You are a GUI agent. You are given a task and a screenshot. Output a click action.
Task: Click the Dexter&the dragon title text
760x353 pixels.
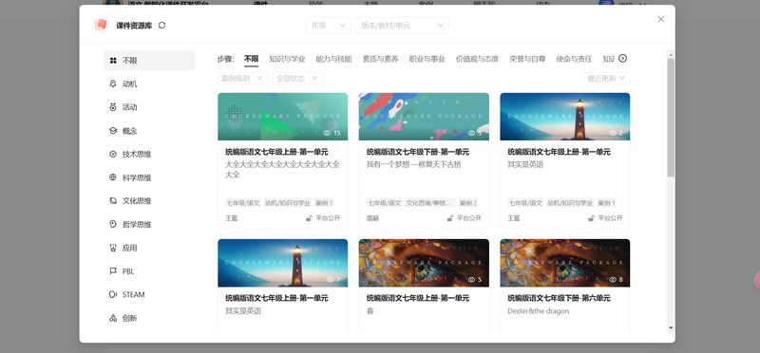(x=538, y=311)
